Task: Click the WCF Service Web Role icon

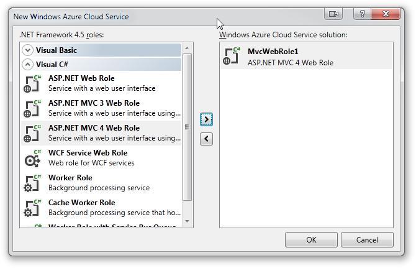Action: [32, 158]
